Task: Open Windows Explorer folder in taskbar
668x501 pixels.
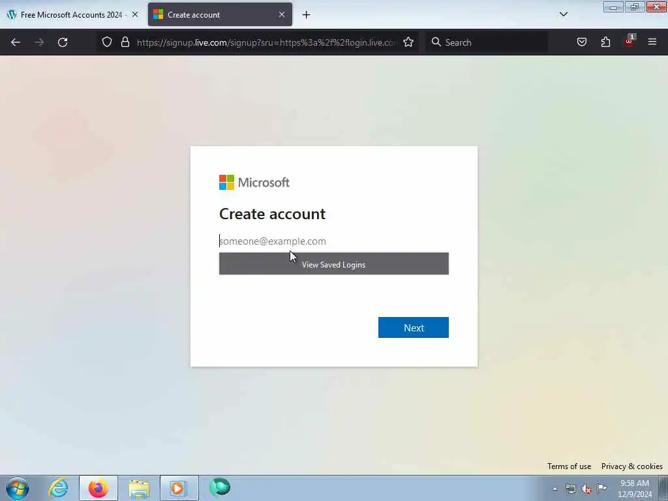Action: click(139, 488)
